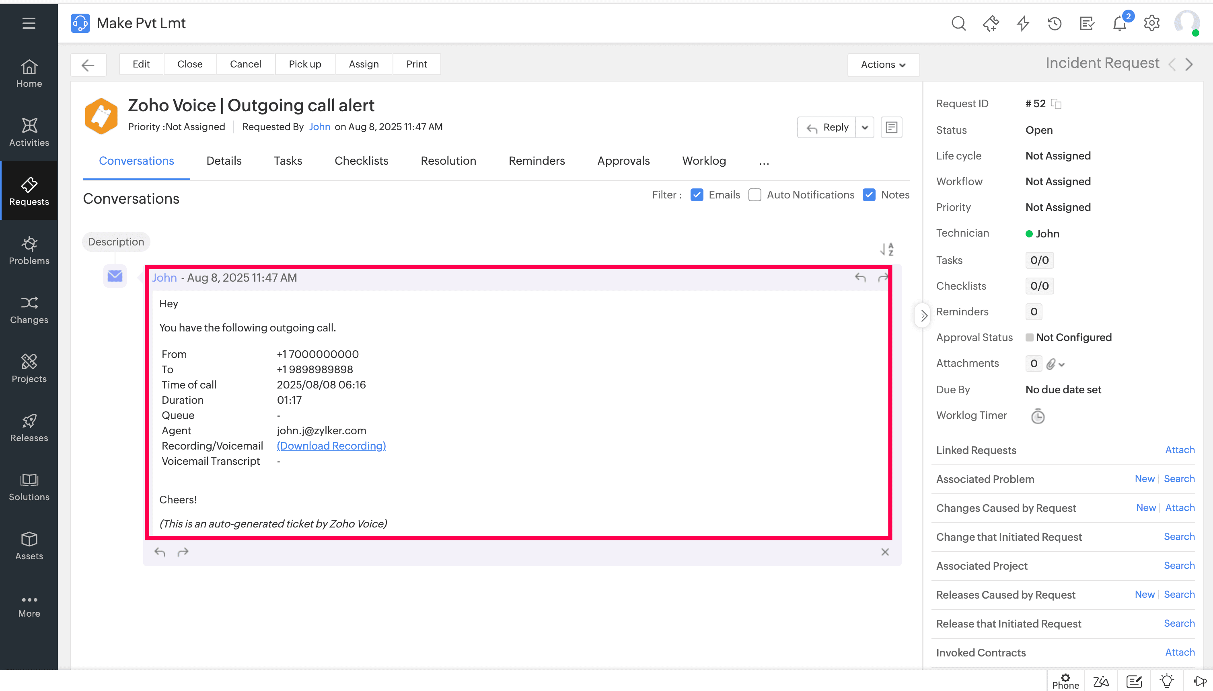The image size is (1213, 691).
Task: Click the Download Recording link
Action: pos(331,446)
